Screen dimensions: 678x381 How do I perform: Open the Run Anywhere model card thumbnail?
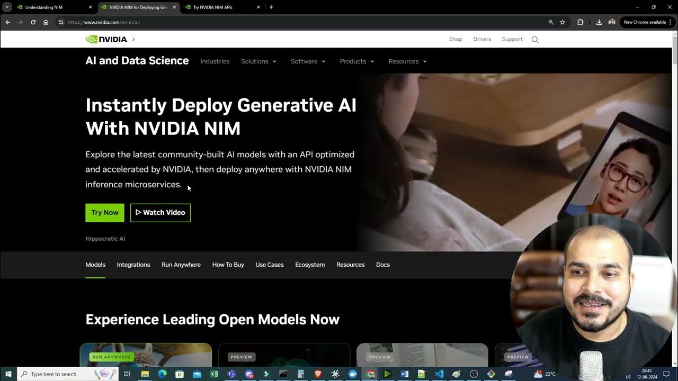tap(146, 355)
